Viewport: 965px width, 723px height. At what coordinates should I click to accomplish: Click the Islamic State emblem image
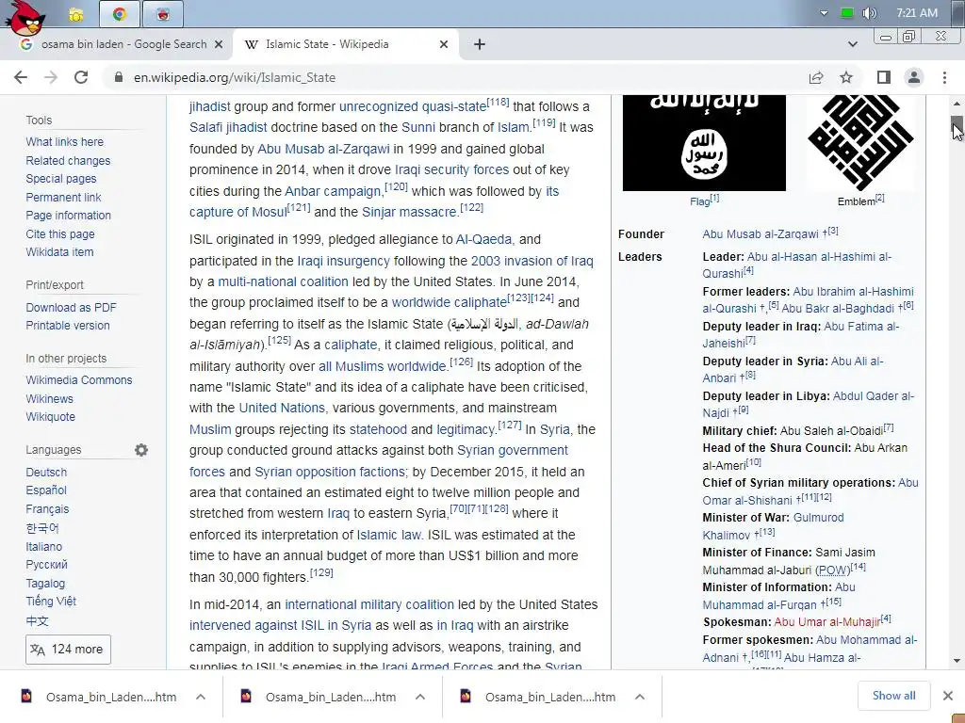pyautogui.click(x=860, y=143)
